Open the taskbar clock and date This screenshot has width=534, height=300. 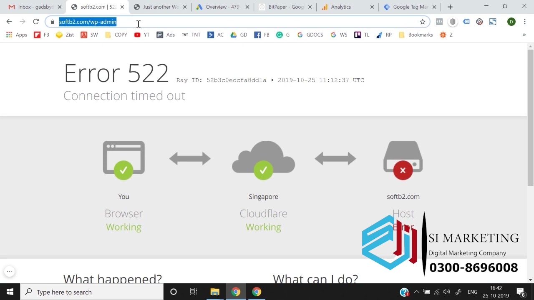[x=496, y=292]
